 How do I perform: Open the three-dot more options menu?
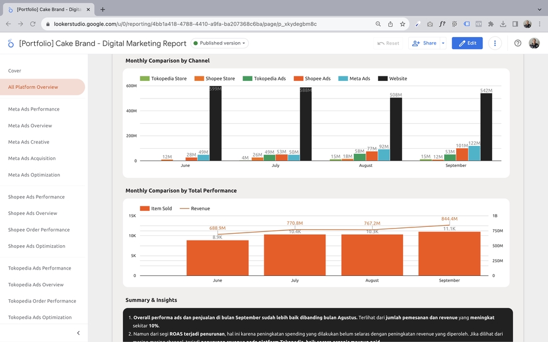tap(494, 43)
